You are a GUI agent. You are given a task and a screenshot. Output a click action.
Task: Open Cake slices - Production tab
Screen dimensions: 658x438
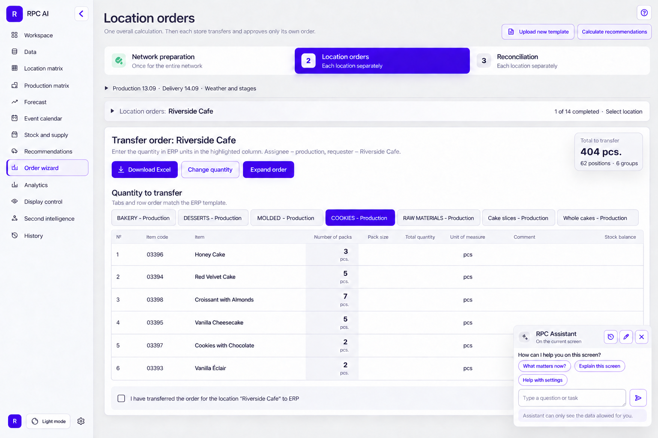pos(518,218)
